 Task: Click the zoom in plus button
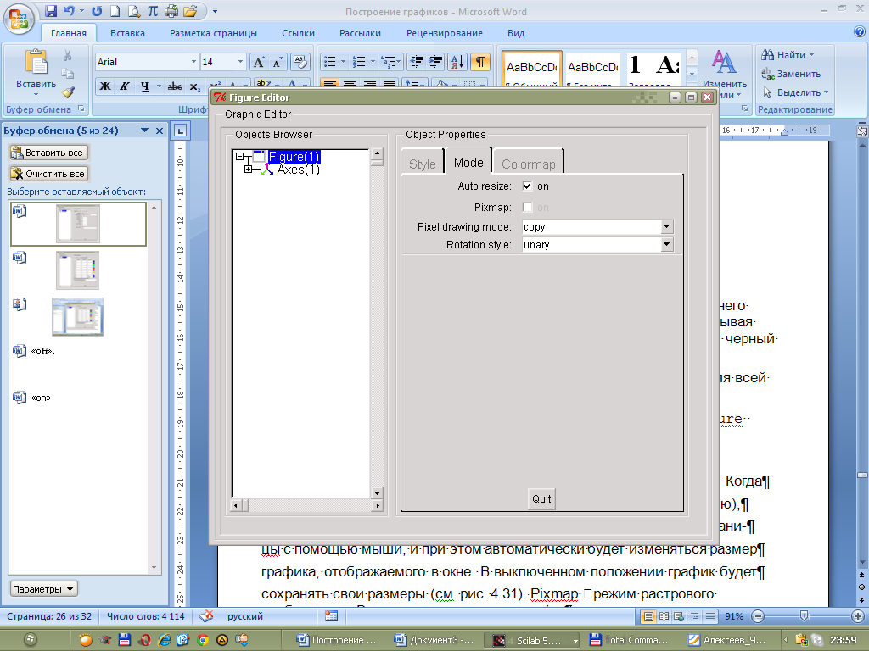click(x=857, y=615)
